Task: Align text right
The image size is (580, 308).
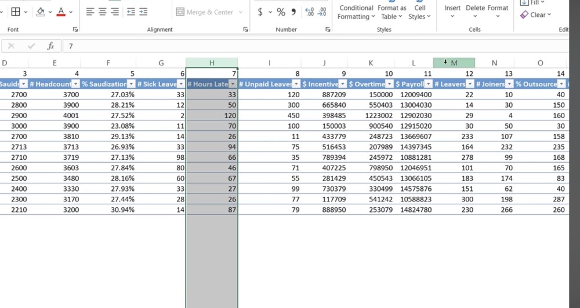Action: pyautogui.click(x=115, y=12)
